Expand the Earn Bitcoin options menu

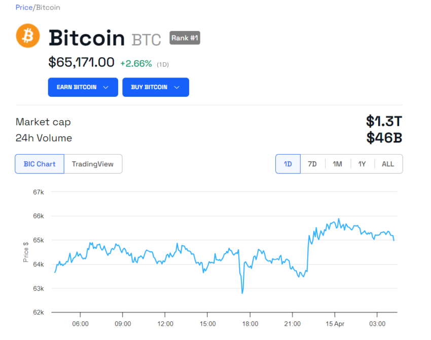tap(83, 87)
